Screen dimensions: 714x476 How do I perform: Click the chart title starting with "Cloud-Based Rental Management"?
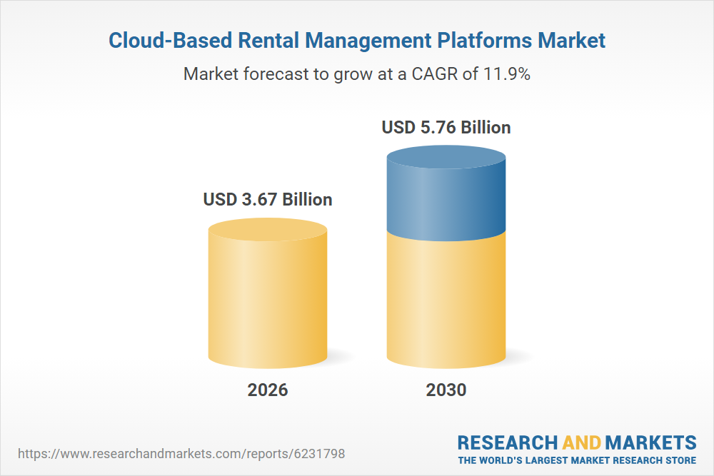point(357,40)
